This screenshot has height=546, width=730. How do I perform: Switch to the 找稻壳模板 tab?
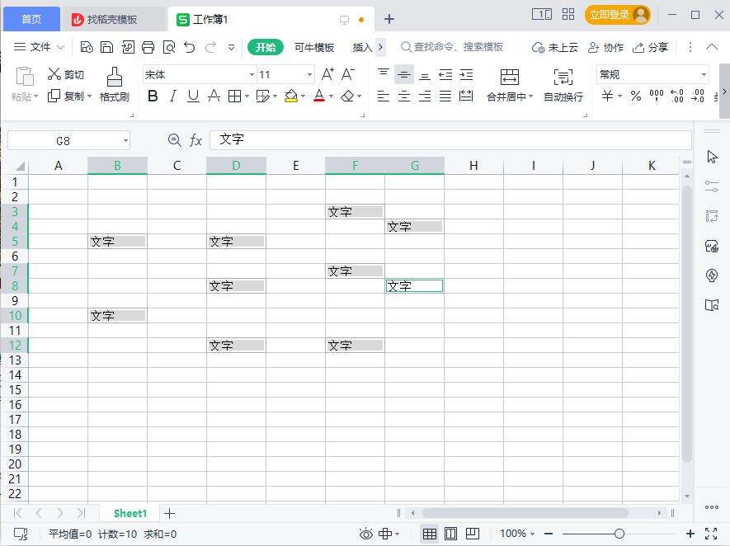(x=112, y=19)
